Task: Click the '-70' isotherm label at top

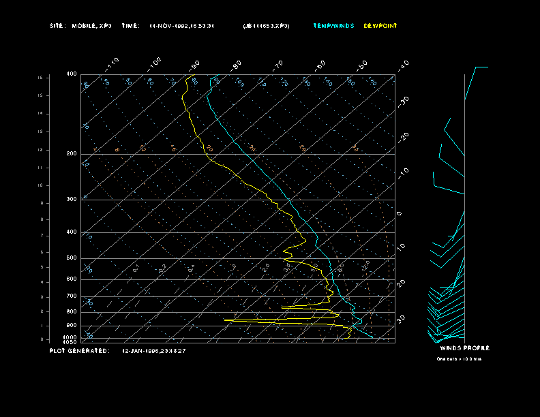Action: [277, 65]
